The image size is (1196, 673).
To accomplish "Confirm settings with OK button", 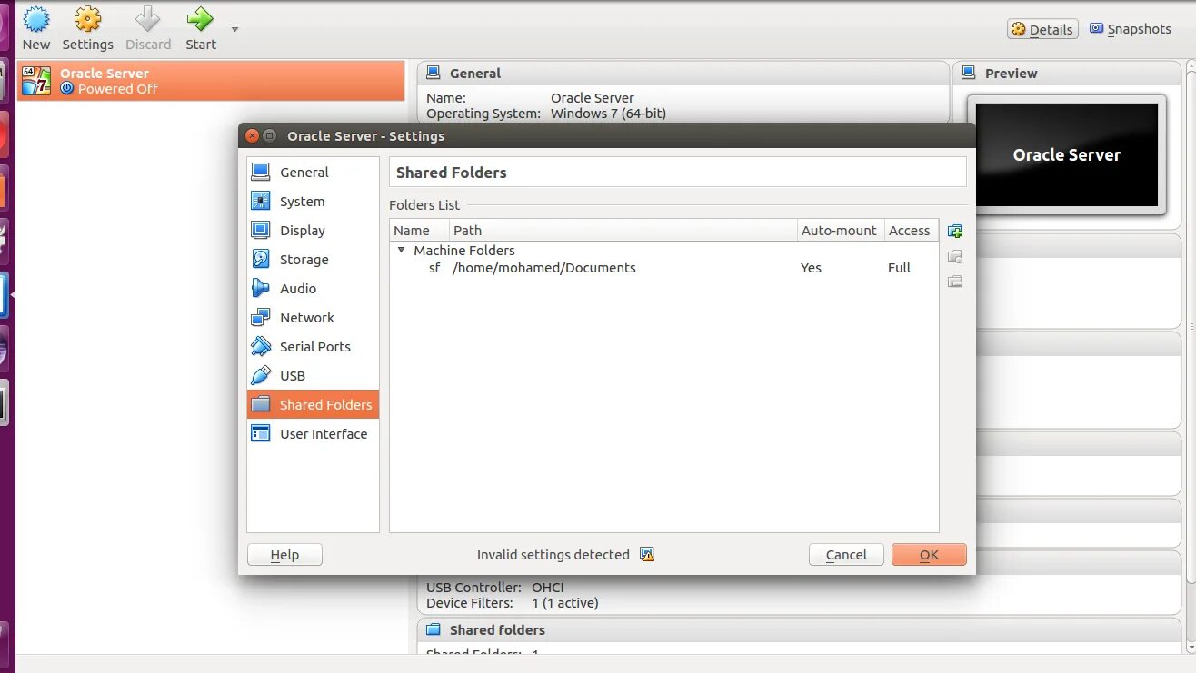I will tap(929, 555).
